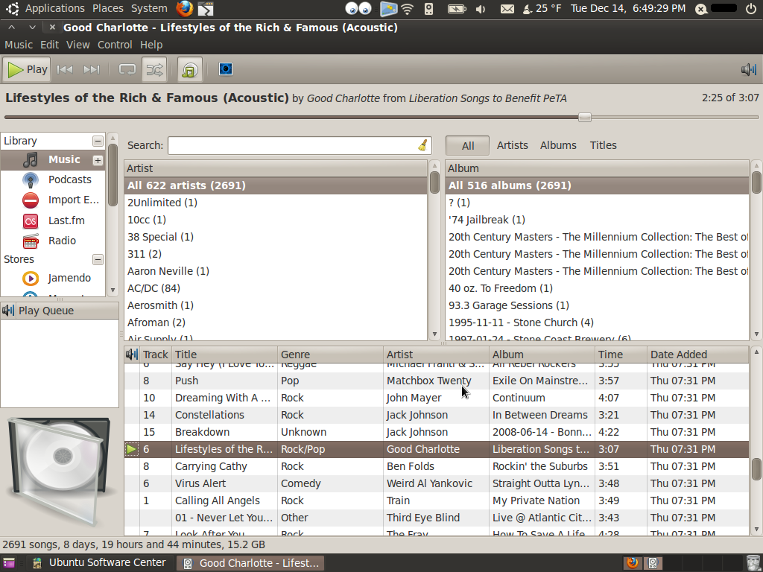
Task: Select Last.fm in the sidebar
Action: tap(66, 220)
